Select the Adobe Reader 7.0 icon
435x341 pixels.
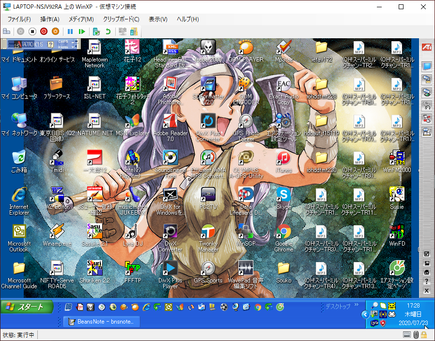(x=171, y=127)
